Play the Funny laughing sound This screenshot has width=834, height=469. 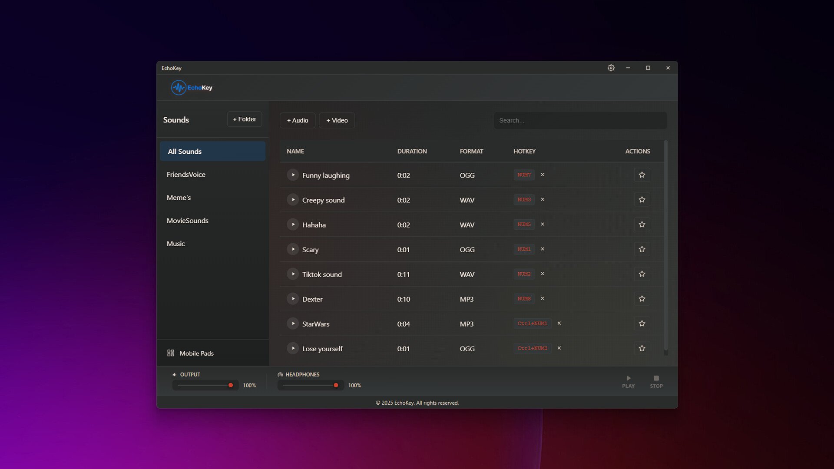click(293, 175)
